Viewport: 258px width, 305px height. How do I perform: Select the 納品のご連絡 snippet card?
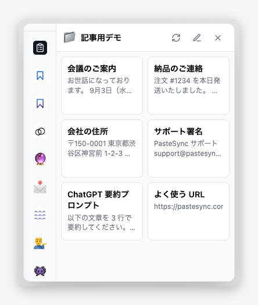click(188, 86)
